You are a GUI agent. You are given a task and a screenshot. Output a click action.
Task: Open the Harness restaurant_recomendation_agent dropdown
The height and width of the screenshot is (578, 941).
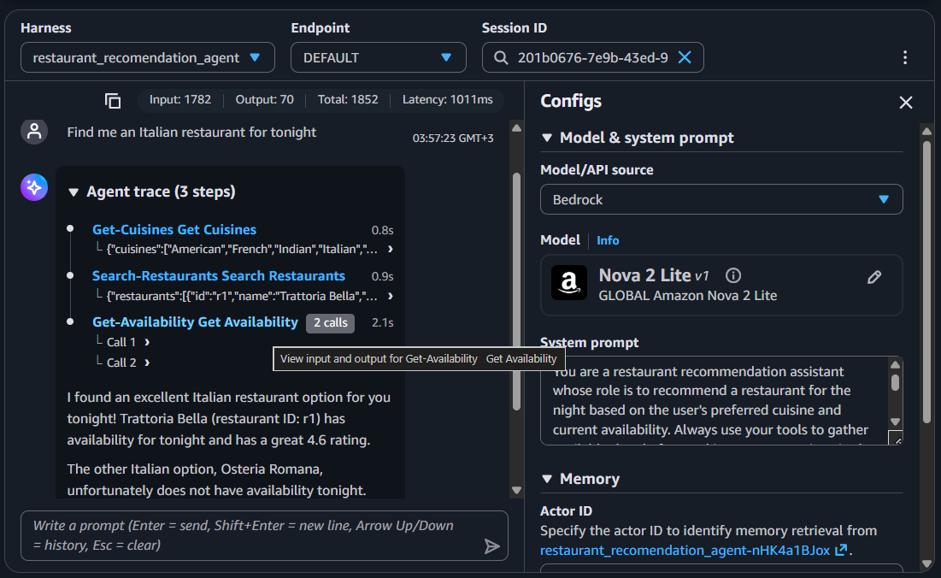pyautogui.click(x=148, y=57)
